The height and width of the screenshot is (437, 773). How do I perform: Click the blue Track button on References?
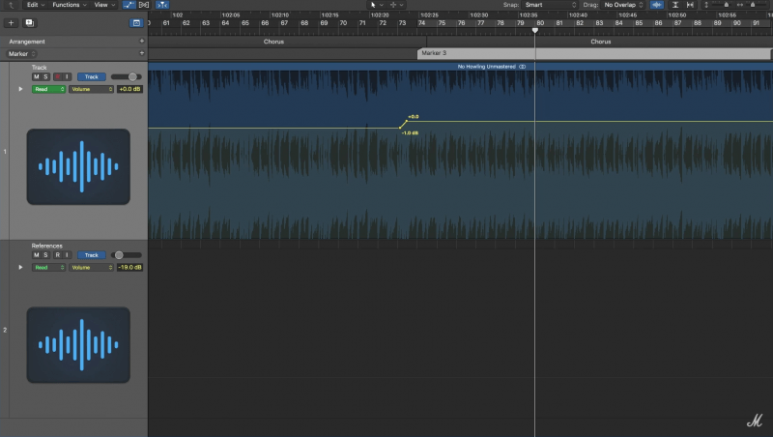(91, 255)
